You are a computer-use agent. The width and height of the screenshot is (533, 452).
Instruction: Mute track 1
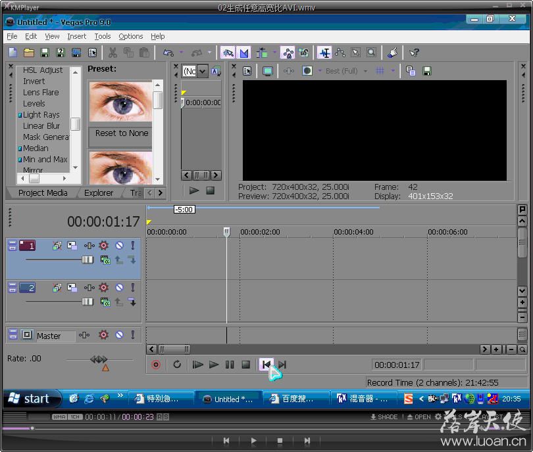click(x=119, y=245)
